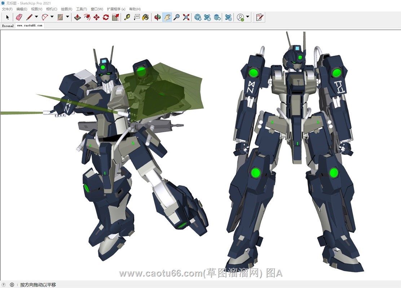The image size is (401, 288).
Task: Click the Zoom magnifier tool
Action: pos(176,17)
